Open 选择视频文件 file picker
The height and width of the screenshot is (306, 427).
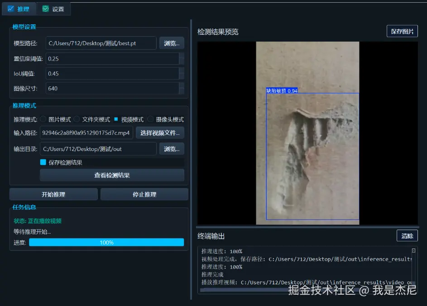[x=161, y=133]
